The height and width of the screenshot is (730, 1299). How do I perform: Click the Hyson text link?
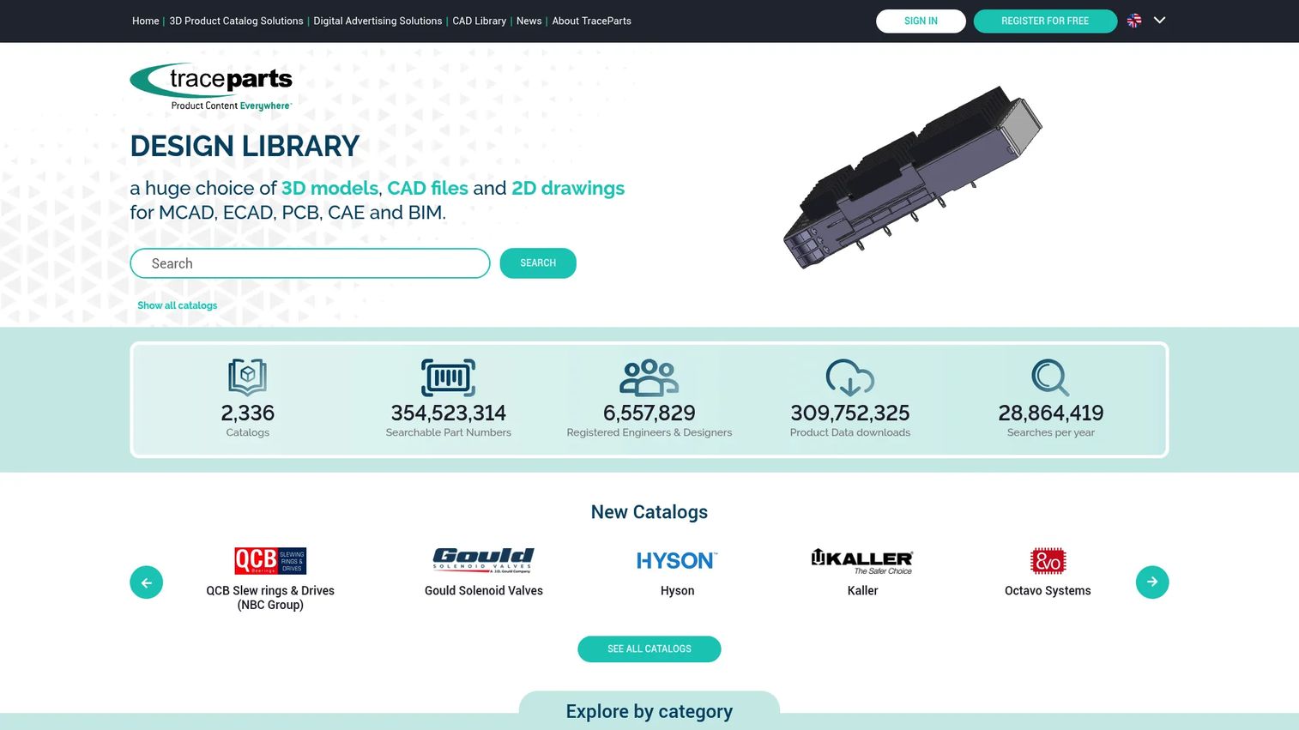(x=677, y=591)
